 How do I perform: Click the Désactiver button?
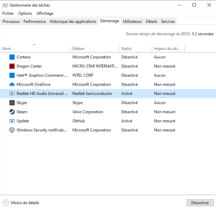click(200, 203)
